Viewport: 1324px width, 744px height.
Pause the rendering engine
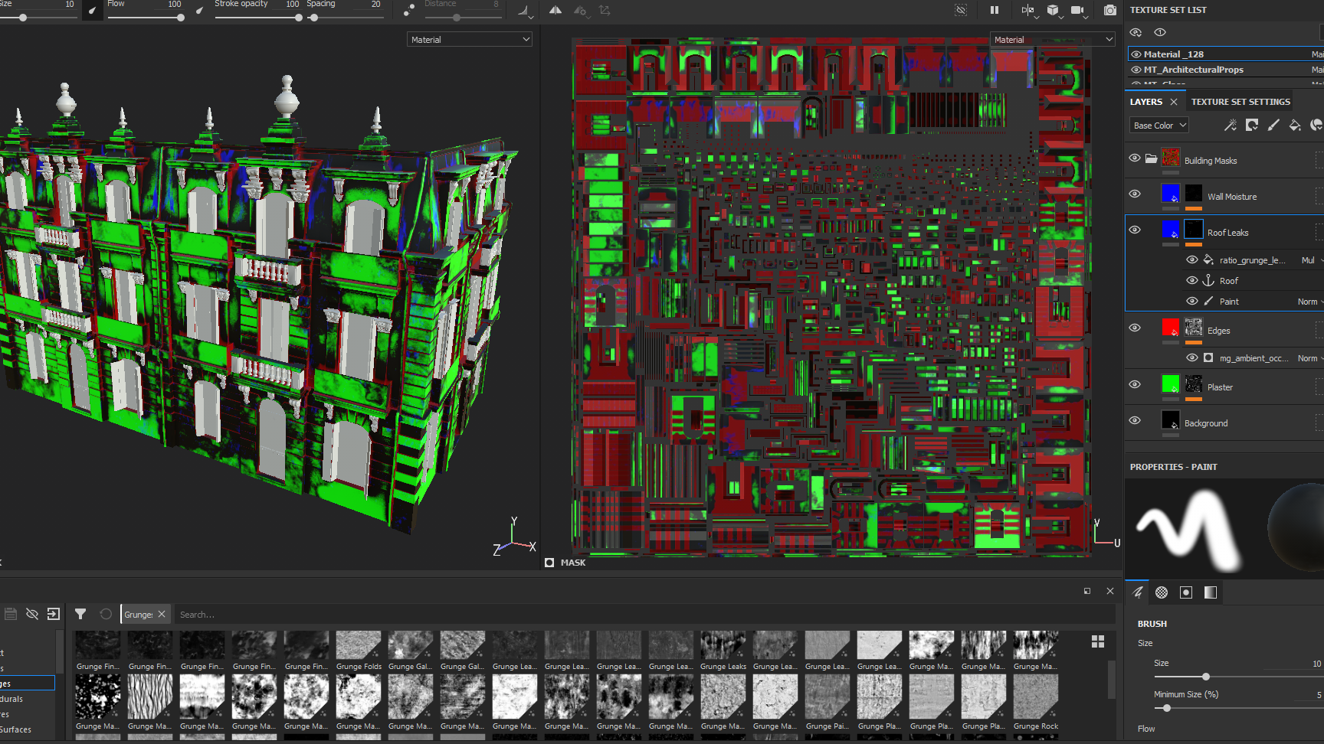[995, 10]
